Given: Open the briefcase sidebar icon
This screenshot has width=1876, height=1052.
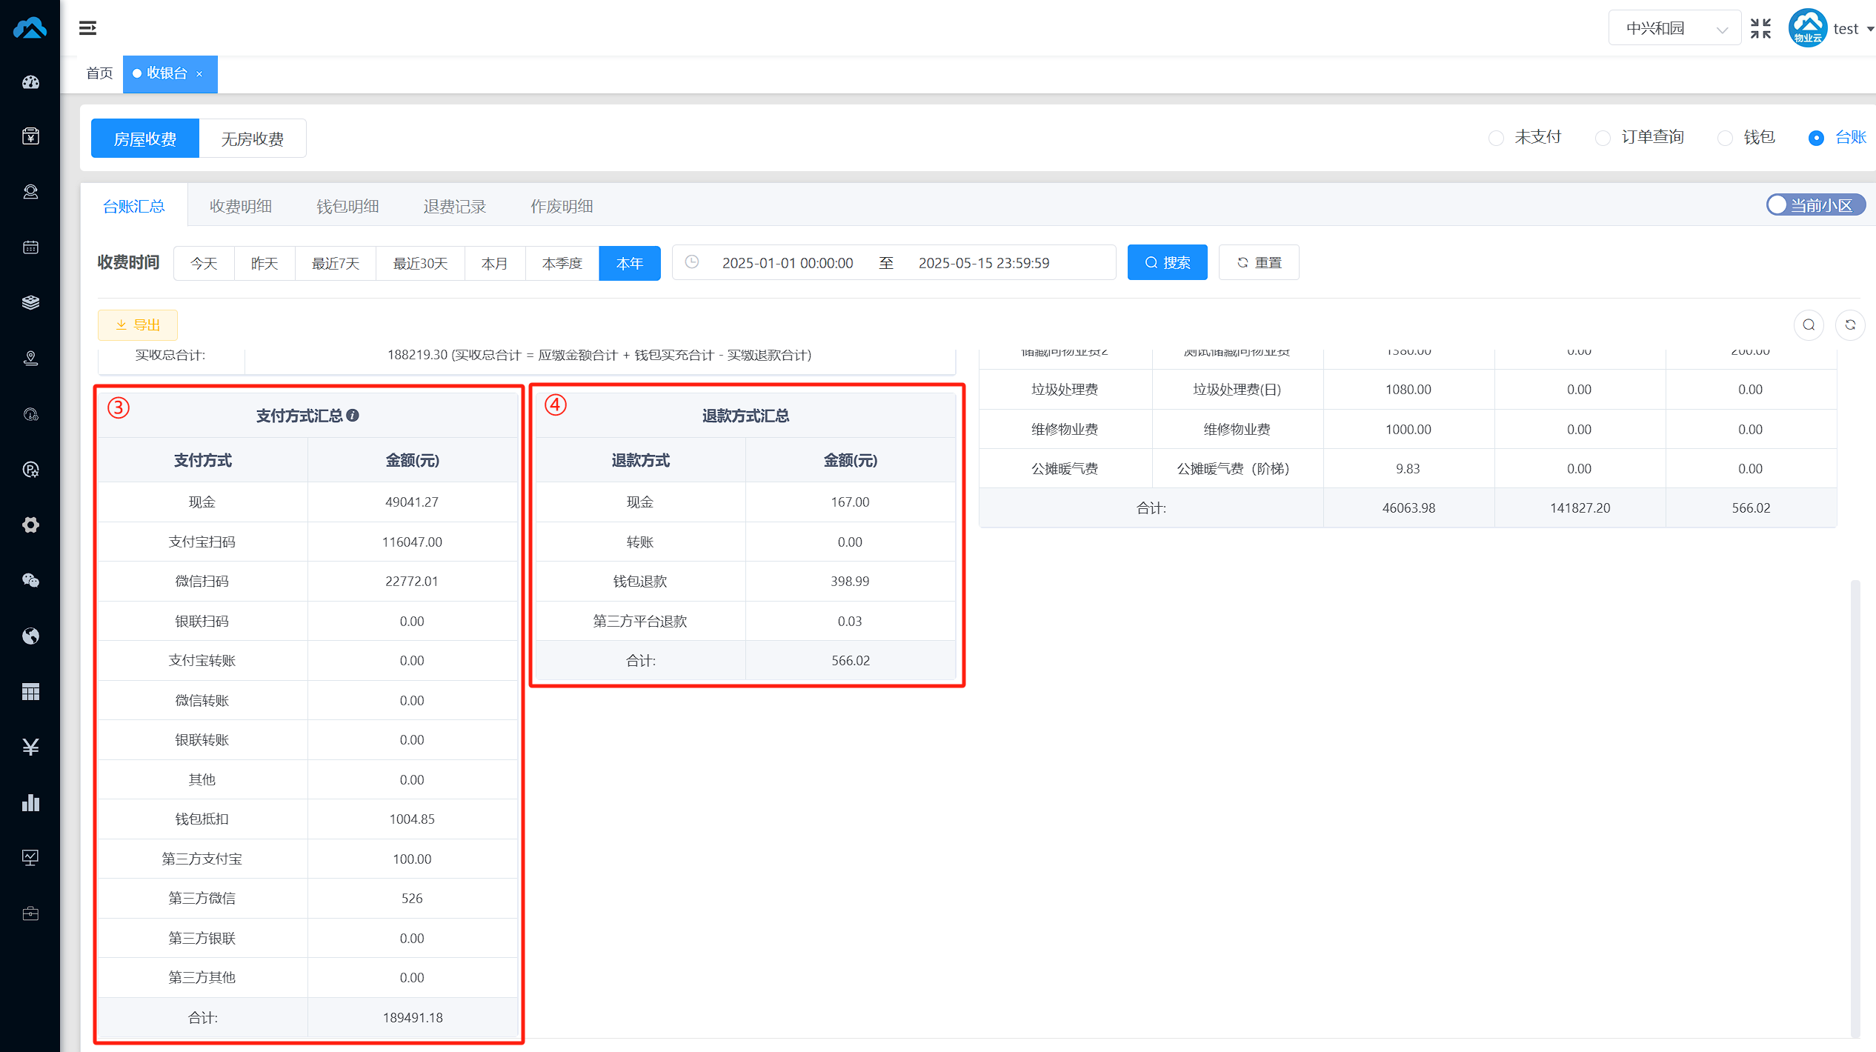Looking at the screenshot, I should [30, 913].
